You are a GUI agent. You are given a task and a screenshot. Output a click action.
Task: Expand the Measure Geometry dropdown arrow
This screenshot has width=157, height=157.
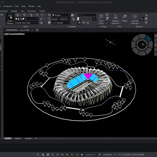tap(120, 23)
